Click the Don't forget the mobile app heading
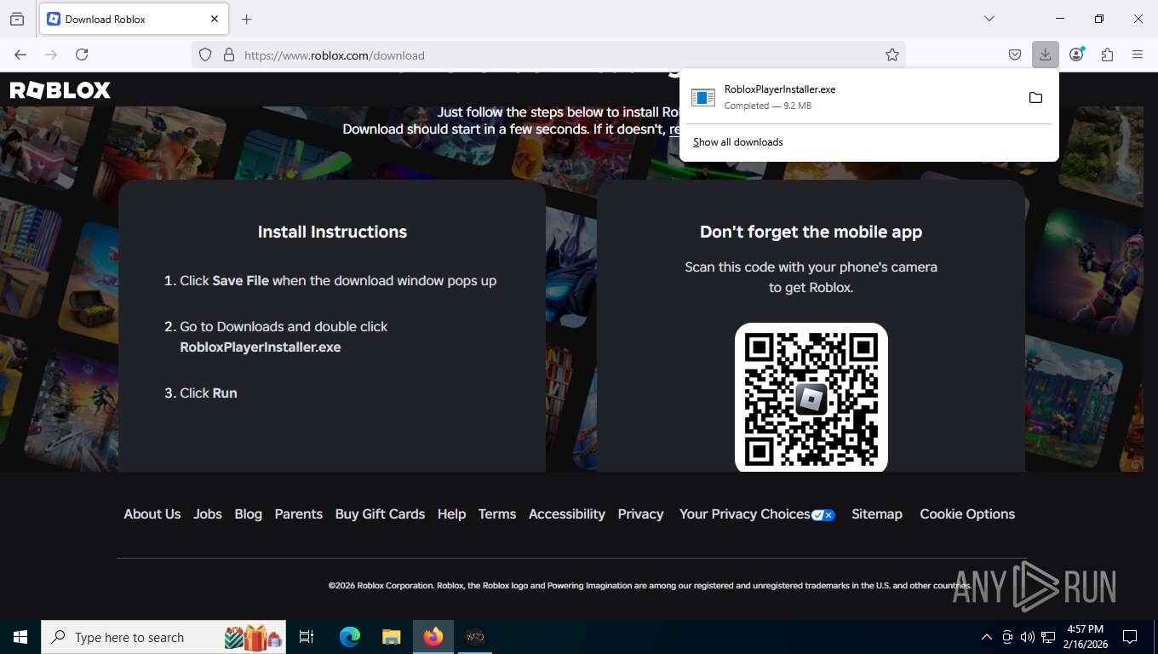The height and width of the screenshot is (654, 1158). tap(811, 232)
